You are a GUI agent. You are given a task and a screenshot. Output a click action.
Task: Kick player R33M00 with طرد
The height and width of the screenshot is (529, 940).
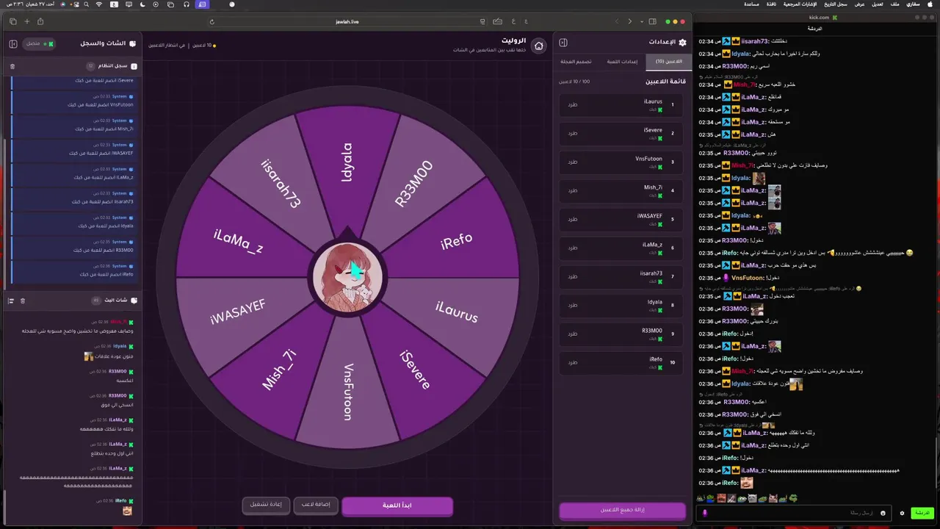573,334
